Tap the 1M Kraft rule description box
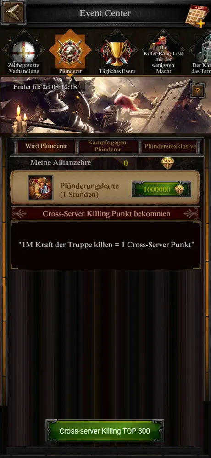This screenshot has height=458, width=211. 105,245
